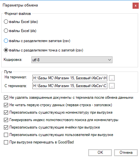The height and width of the screenshot is (158, 139).
Task: Toggle 'Не удалять завершенные документы' checkbox
Action: 6,97
